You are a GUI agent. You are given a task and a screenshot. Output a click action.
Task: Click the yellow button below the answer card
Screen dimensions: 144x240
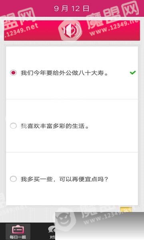pyautogui.click(x=126, y=209)
